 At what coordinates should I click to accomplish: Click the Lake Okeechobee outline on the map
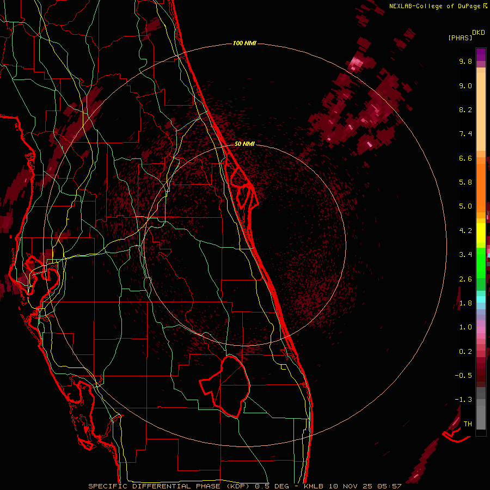225,387
